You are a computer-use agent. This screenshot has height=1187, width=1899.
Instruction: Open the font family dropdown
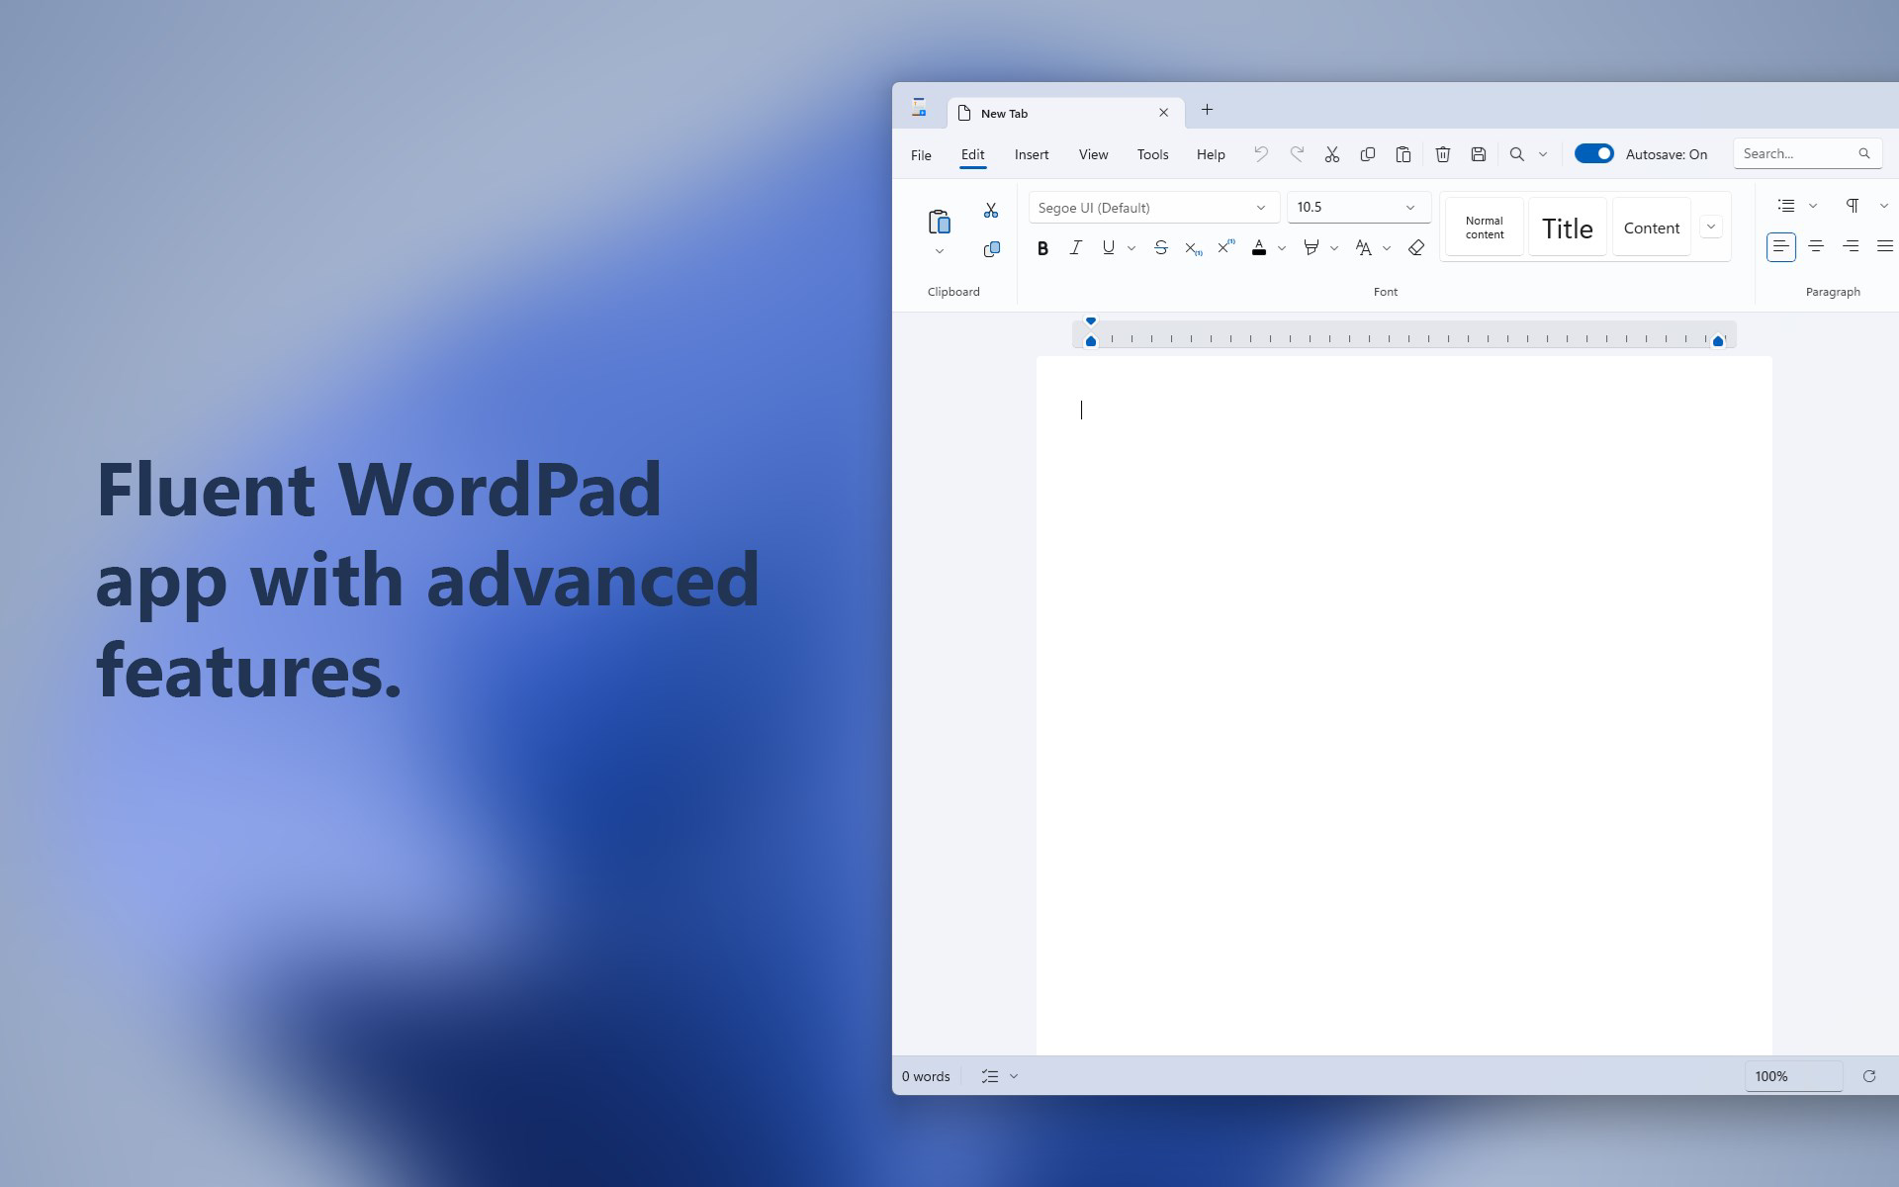click(x=1262, y=208)
